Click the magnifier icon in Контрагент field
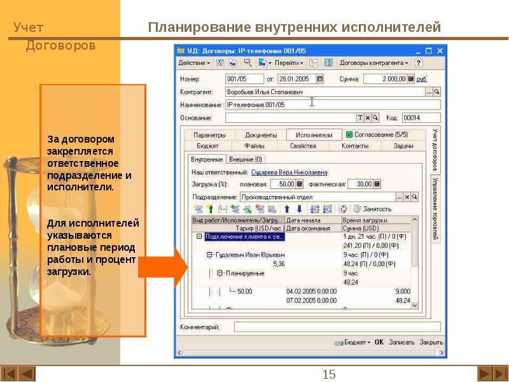 pyautogui.click(x=437, y=92)
